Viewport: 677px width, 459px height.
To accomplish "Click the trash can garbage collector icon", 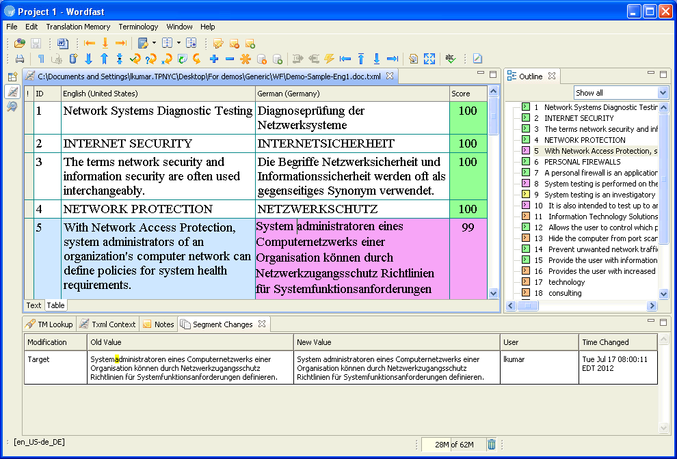I will [x=492, y=445].
